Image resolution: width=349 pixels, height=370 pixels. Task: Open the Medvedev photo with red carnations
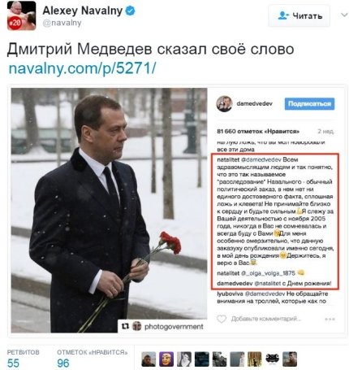point(109,211)
